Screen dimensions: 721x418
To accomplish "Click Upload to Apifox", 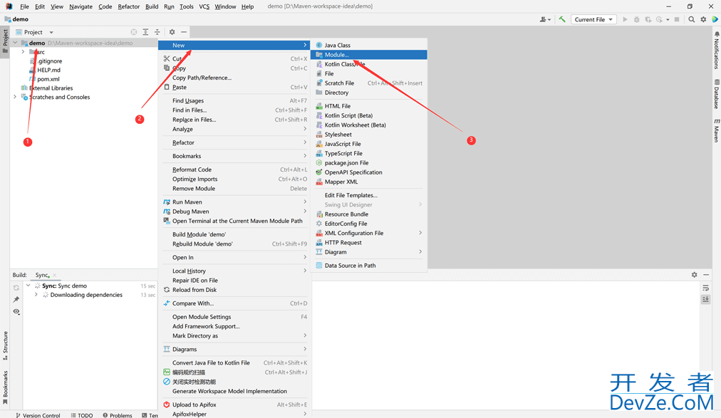I will coord(234,404).
